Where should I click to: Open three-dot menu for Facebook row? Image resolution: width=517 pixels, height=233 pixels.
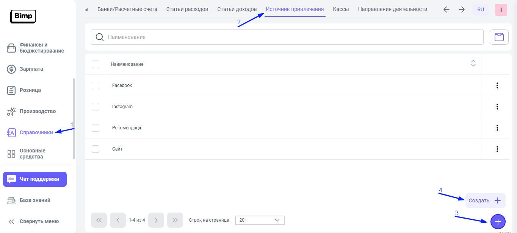coord(497,85)
